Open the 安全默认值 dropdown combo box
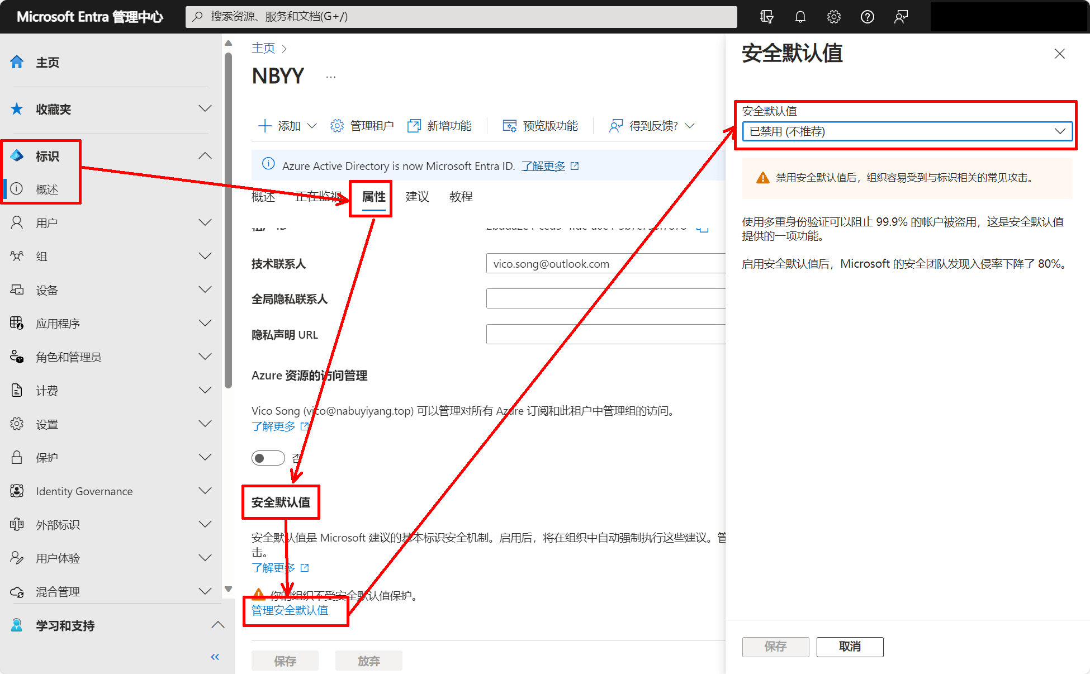Screen dimensions: 1090x674 (907, 131)
